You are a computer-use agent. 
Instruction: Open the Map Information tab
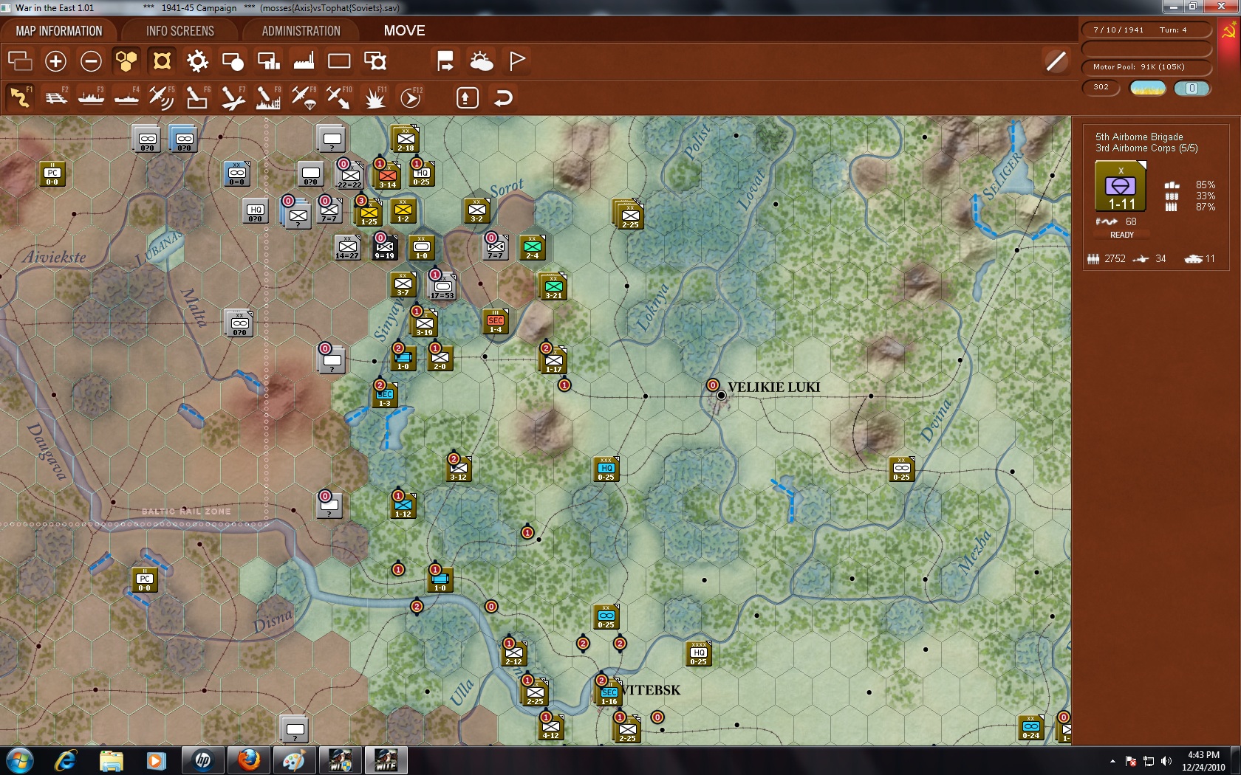click(x=59, y=31)
